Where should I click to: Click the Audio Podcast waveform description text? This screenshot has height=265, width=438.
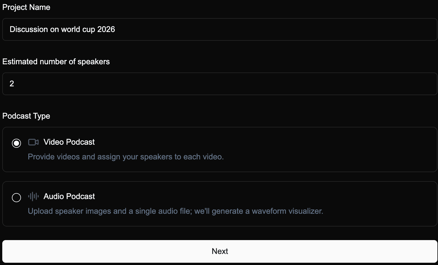click(175, 211)
